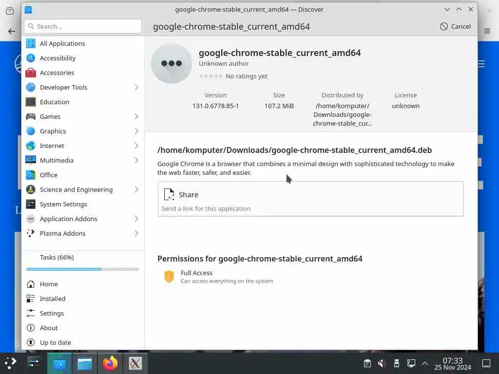Expand the Science and Engineering chevron
The image size is (499, 374).
[136, 189]
